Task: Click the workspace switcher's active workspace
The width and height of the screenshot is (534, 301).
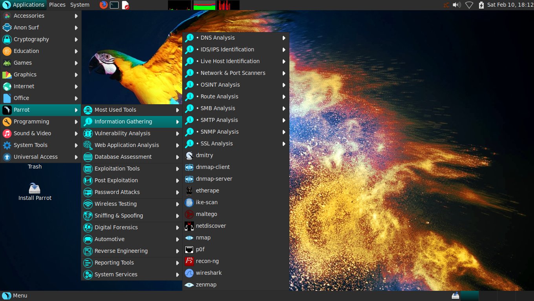Action: click(x=469, y=296)
